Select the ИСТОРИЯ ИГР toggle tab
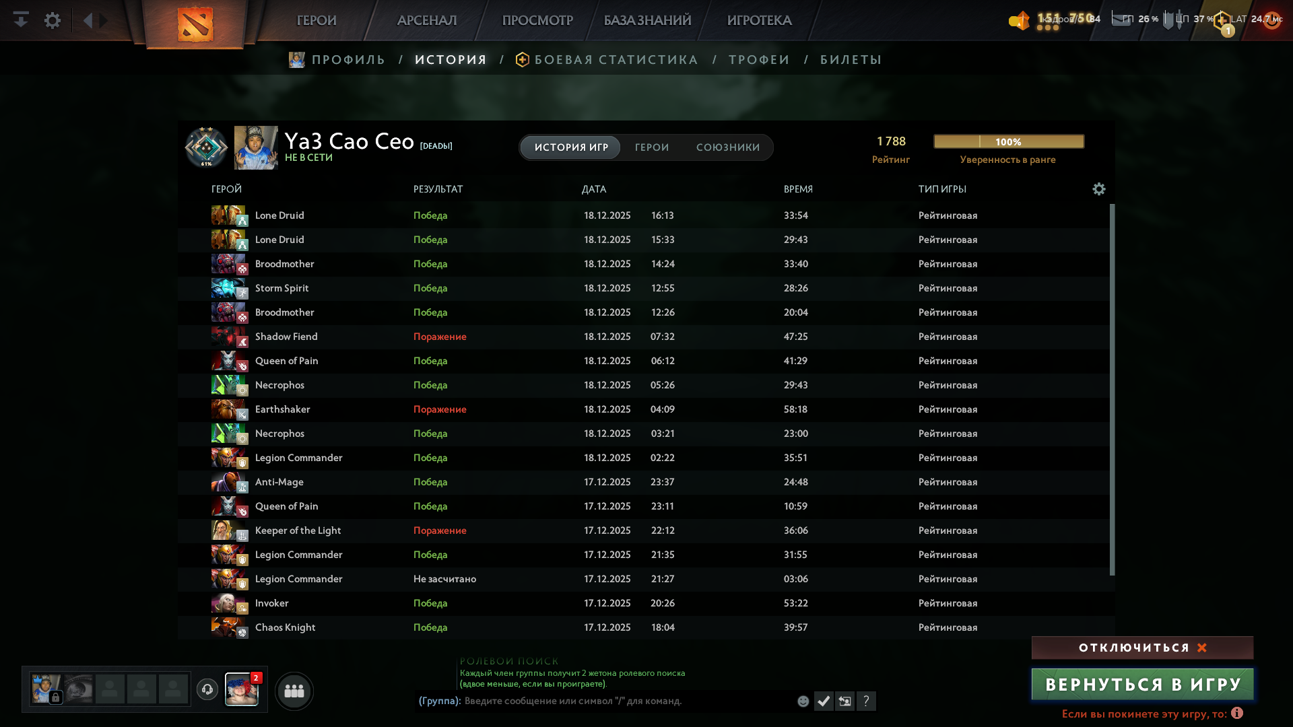The height and width of the screenshot is (727, 1293). click(571, 147)
